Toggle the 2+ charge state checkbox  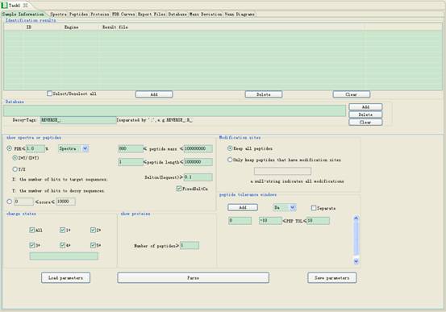[93, 230]
